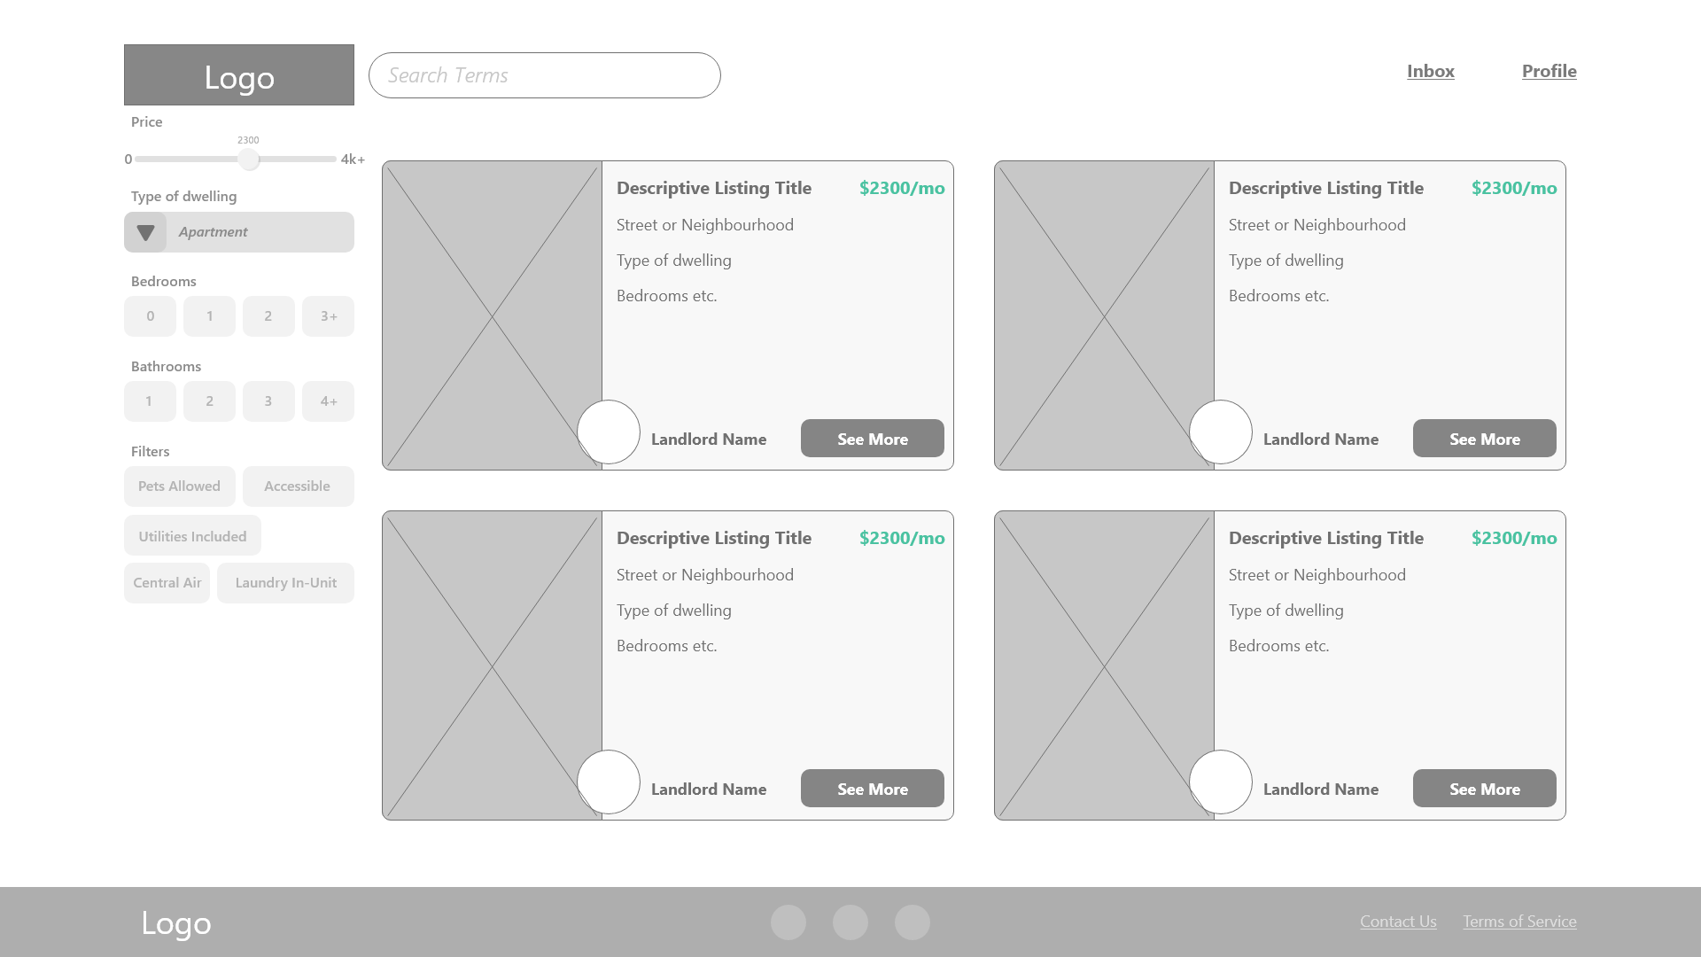Toggle the Laundry In-Unit filter
1701x957 pixels.
285,583
